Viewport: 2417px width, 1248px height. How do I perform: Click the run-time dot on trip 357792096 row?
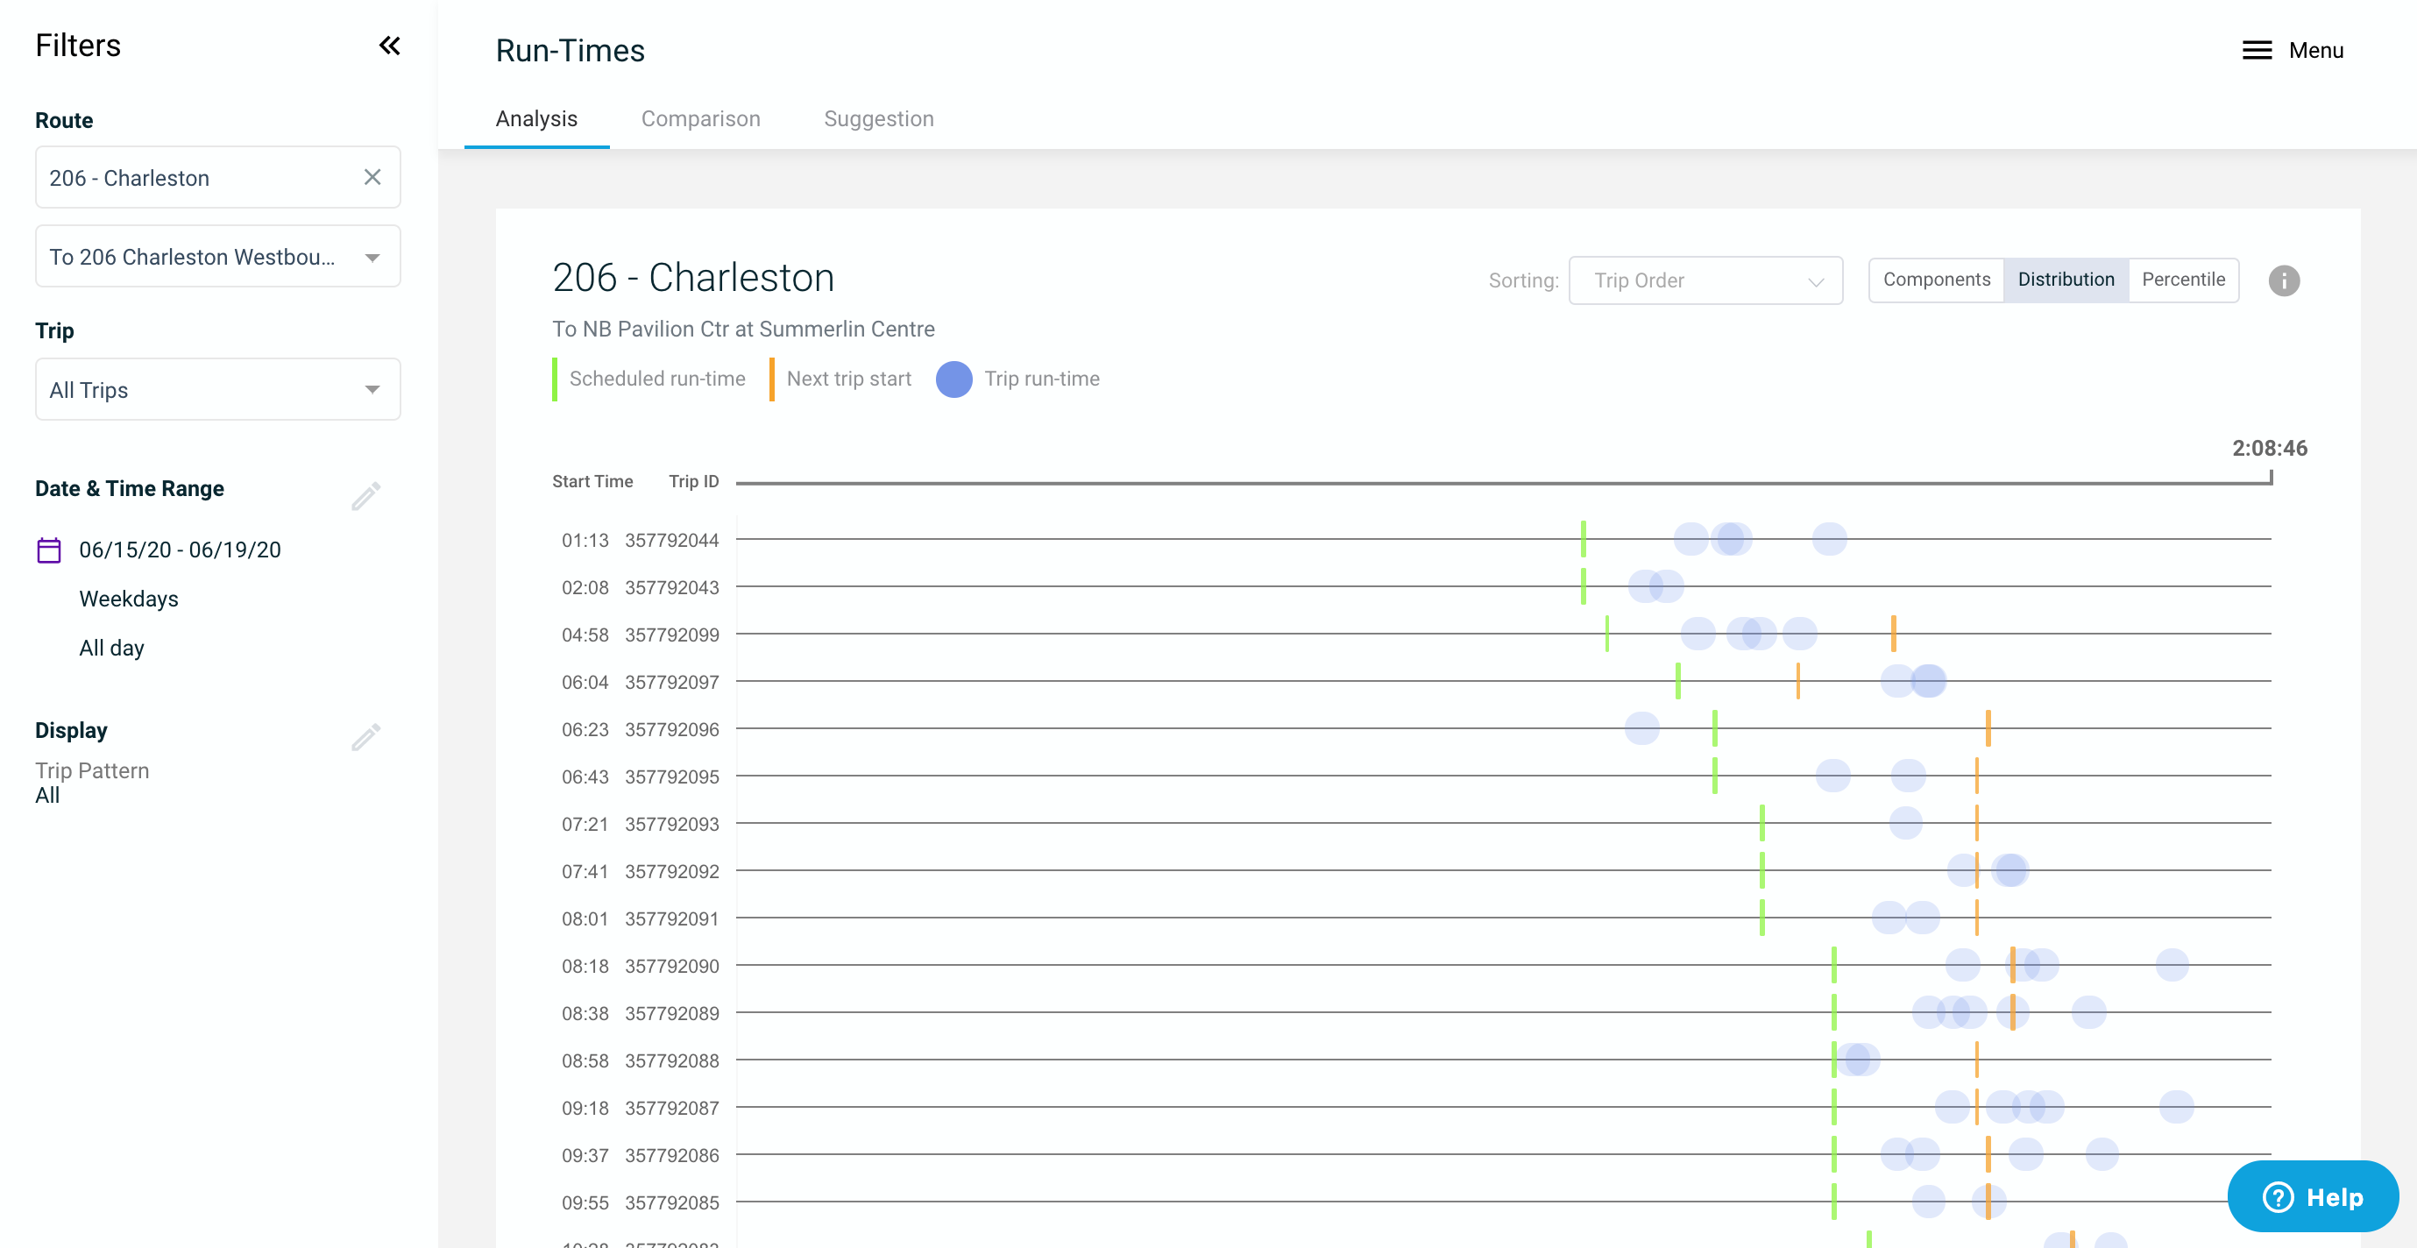pyautogui.click(x=1641, y=728)
